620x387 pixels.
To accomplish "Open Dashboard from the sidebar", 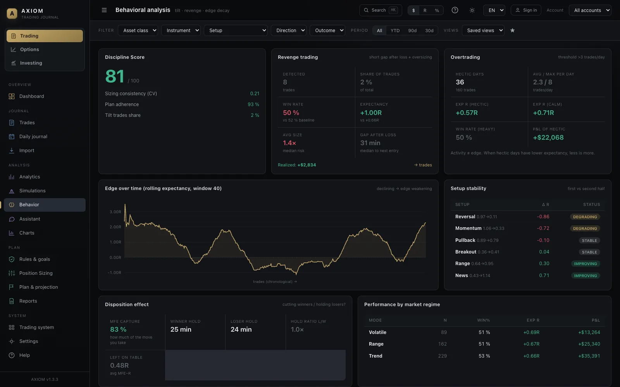I will pos(45,96).
